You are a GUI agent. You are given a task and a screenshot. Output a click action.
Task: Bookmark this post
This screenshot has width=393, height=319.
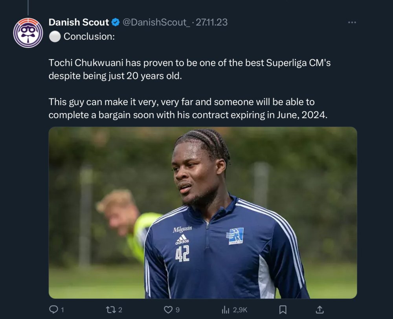coord(283,310)
